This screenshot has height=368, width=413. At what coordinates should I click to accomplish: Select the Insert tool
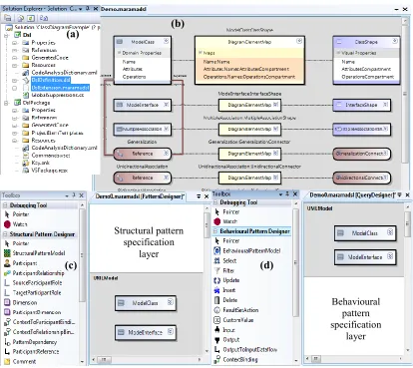(224, 290)
